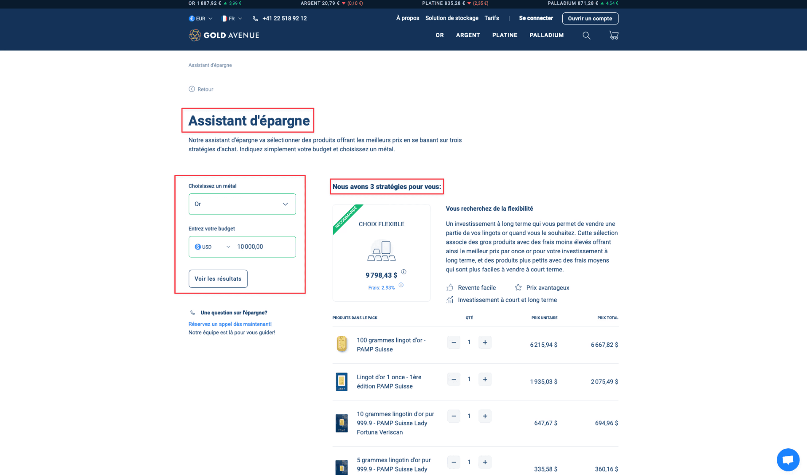Select the CHOIX FLEXIBLE strategy card title
Image resolution: width=807 pixels, height=475 pixels.
pyautogui.click(x=381, y=224)
